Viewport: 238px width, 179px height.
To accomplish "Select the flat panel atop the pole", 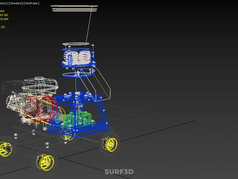I will 74,8.
